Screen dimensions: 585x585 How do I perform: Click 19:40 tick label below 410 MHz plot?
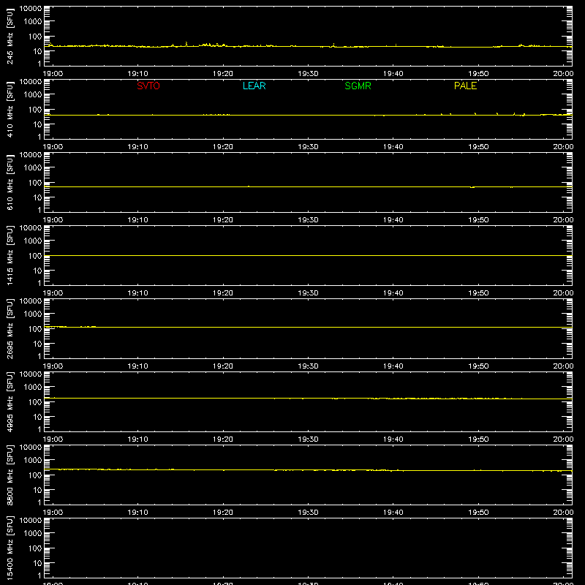click(x=393, y=147)
